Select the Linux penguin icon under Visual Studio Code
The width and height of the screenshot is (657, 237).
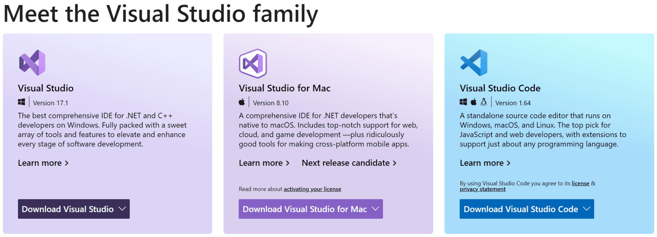(483, 102)
